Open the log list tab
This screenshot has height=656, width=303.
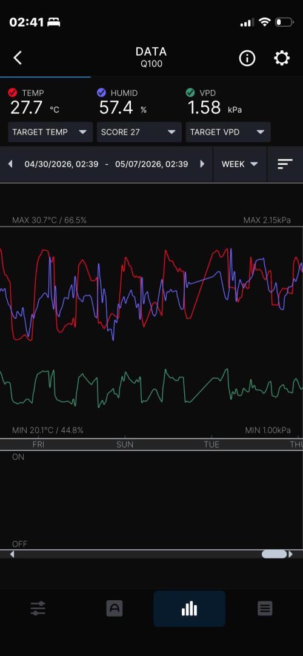click(265, 608)
